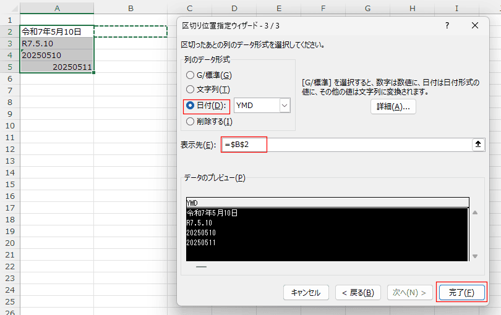Select cell A4 containing 20250510

tap(57, 55)
